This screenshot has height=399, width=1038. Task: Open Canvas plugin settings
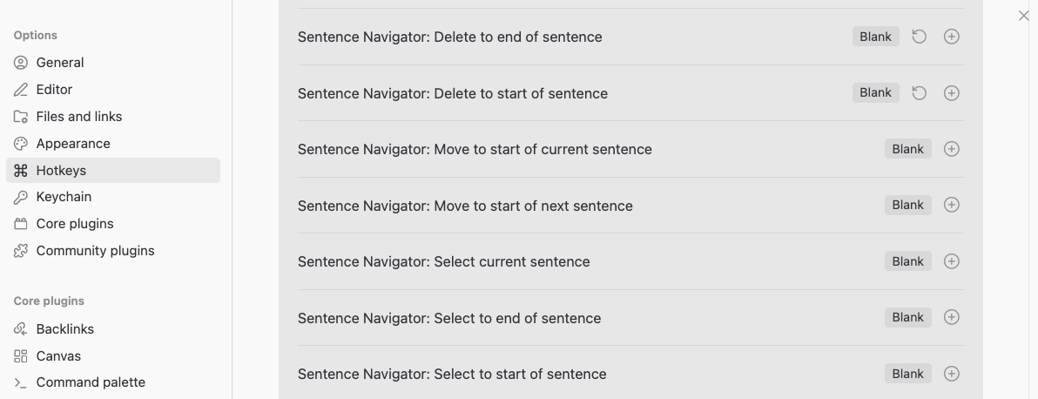tap(58, 356)
